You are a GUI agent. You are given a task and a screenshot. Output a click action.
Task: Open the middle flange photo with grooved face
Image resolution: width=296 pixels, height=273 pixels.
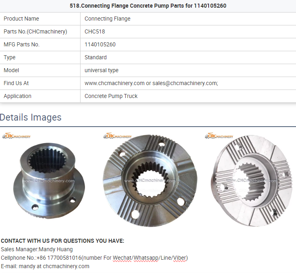click(x=150, y=181)
